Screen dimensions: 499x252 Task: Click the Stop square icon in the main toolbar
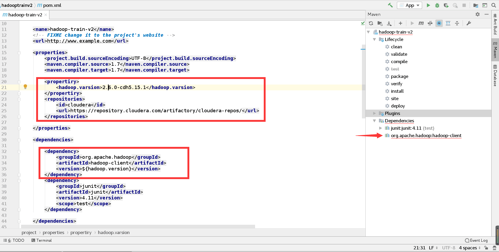(464, 5)
